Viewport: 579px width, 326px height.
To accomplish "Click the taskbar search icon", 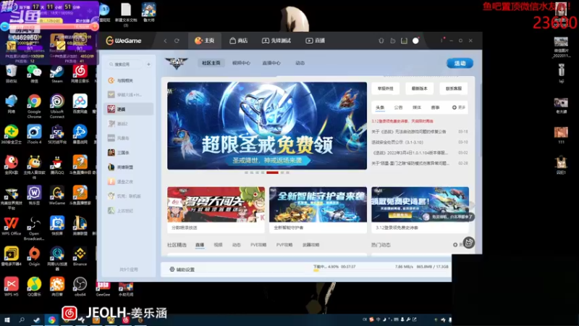I will (22, 320).
